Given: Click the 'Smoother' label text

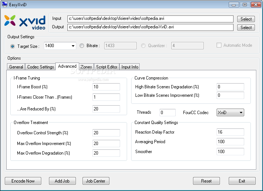Looking at the screenshot, I should [143, 152].
